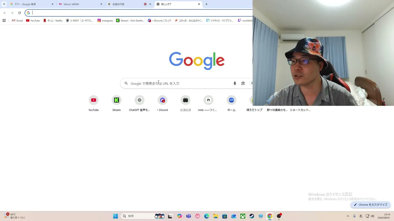Open Steam from the taskbar

(x=252, y=216)
